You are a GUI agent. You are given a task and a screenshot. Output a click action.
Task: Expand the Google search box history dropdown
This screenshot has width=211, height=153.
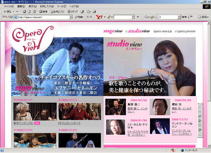point(179,17)
